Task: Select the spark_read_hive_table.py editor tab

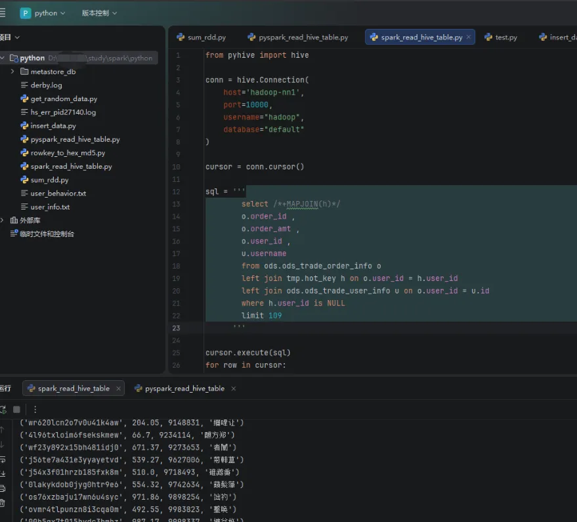Action: pos(421,37)
